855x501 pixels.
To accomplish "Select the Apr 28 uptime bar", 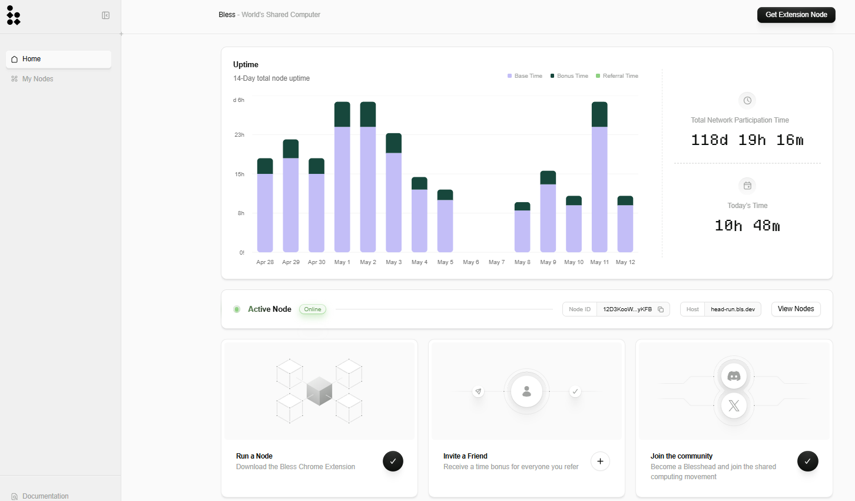I will (265, 205).
